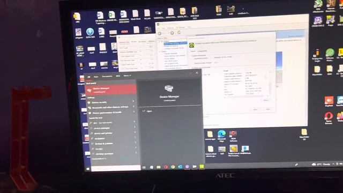
Task: Switch to the Documents search tab
Action: [x=107, y=76]
